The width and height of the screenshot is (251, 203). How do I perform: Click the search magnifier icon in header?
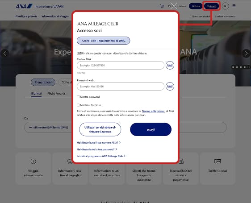225,6
